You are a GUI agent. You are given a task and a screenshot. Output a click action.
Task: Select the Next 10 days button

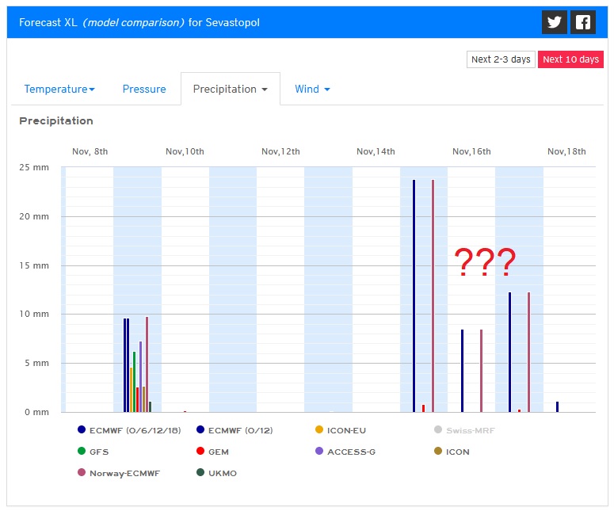570,59
